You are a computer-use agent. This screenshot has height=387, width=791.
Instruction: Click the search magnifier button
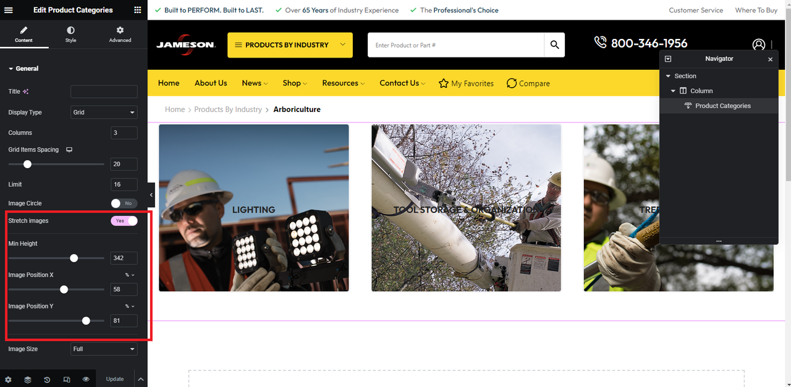554,45
